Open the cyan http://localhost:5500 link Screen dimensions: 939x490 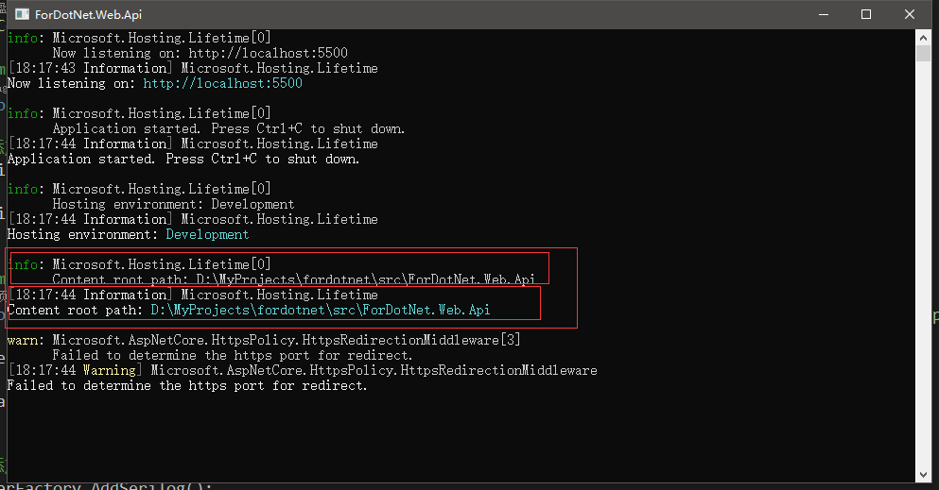[x=222, y=84]
